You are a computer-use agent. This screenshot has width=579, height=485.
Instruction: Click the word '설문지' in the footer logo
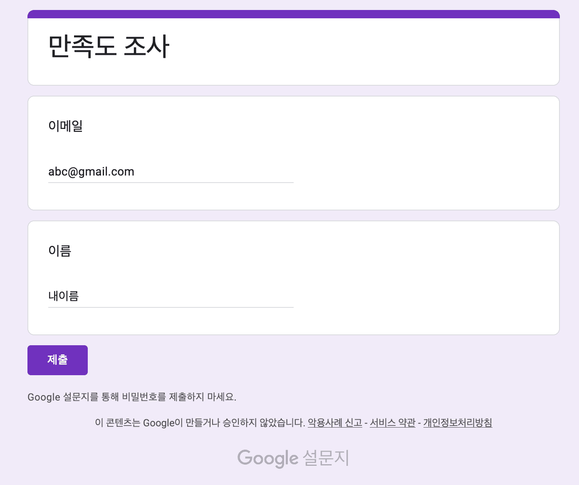coord(326,458)
